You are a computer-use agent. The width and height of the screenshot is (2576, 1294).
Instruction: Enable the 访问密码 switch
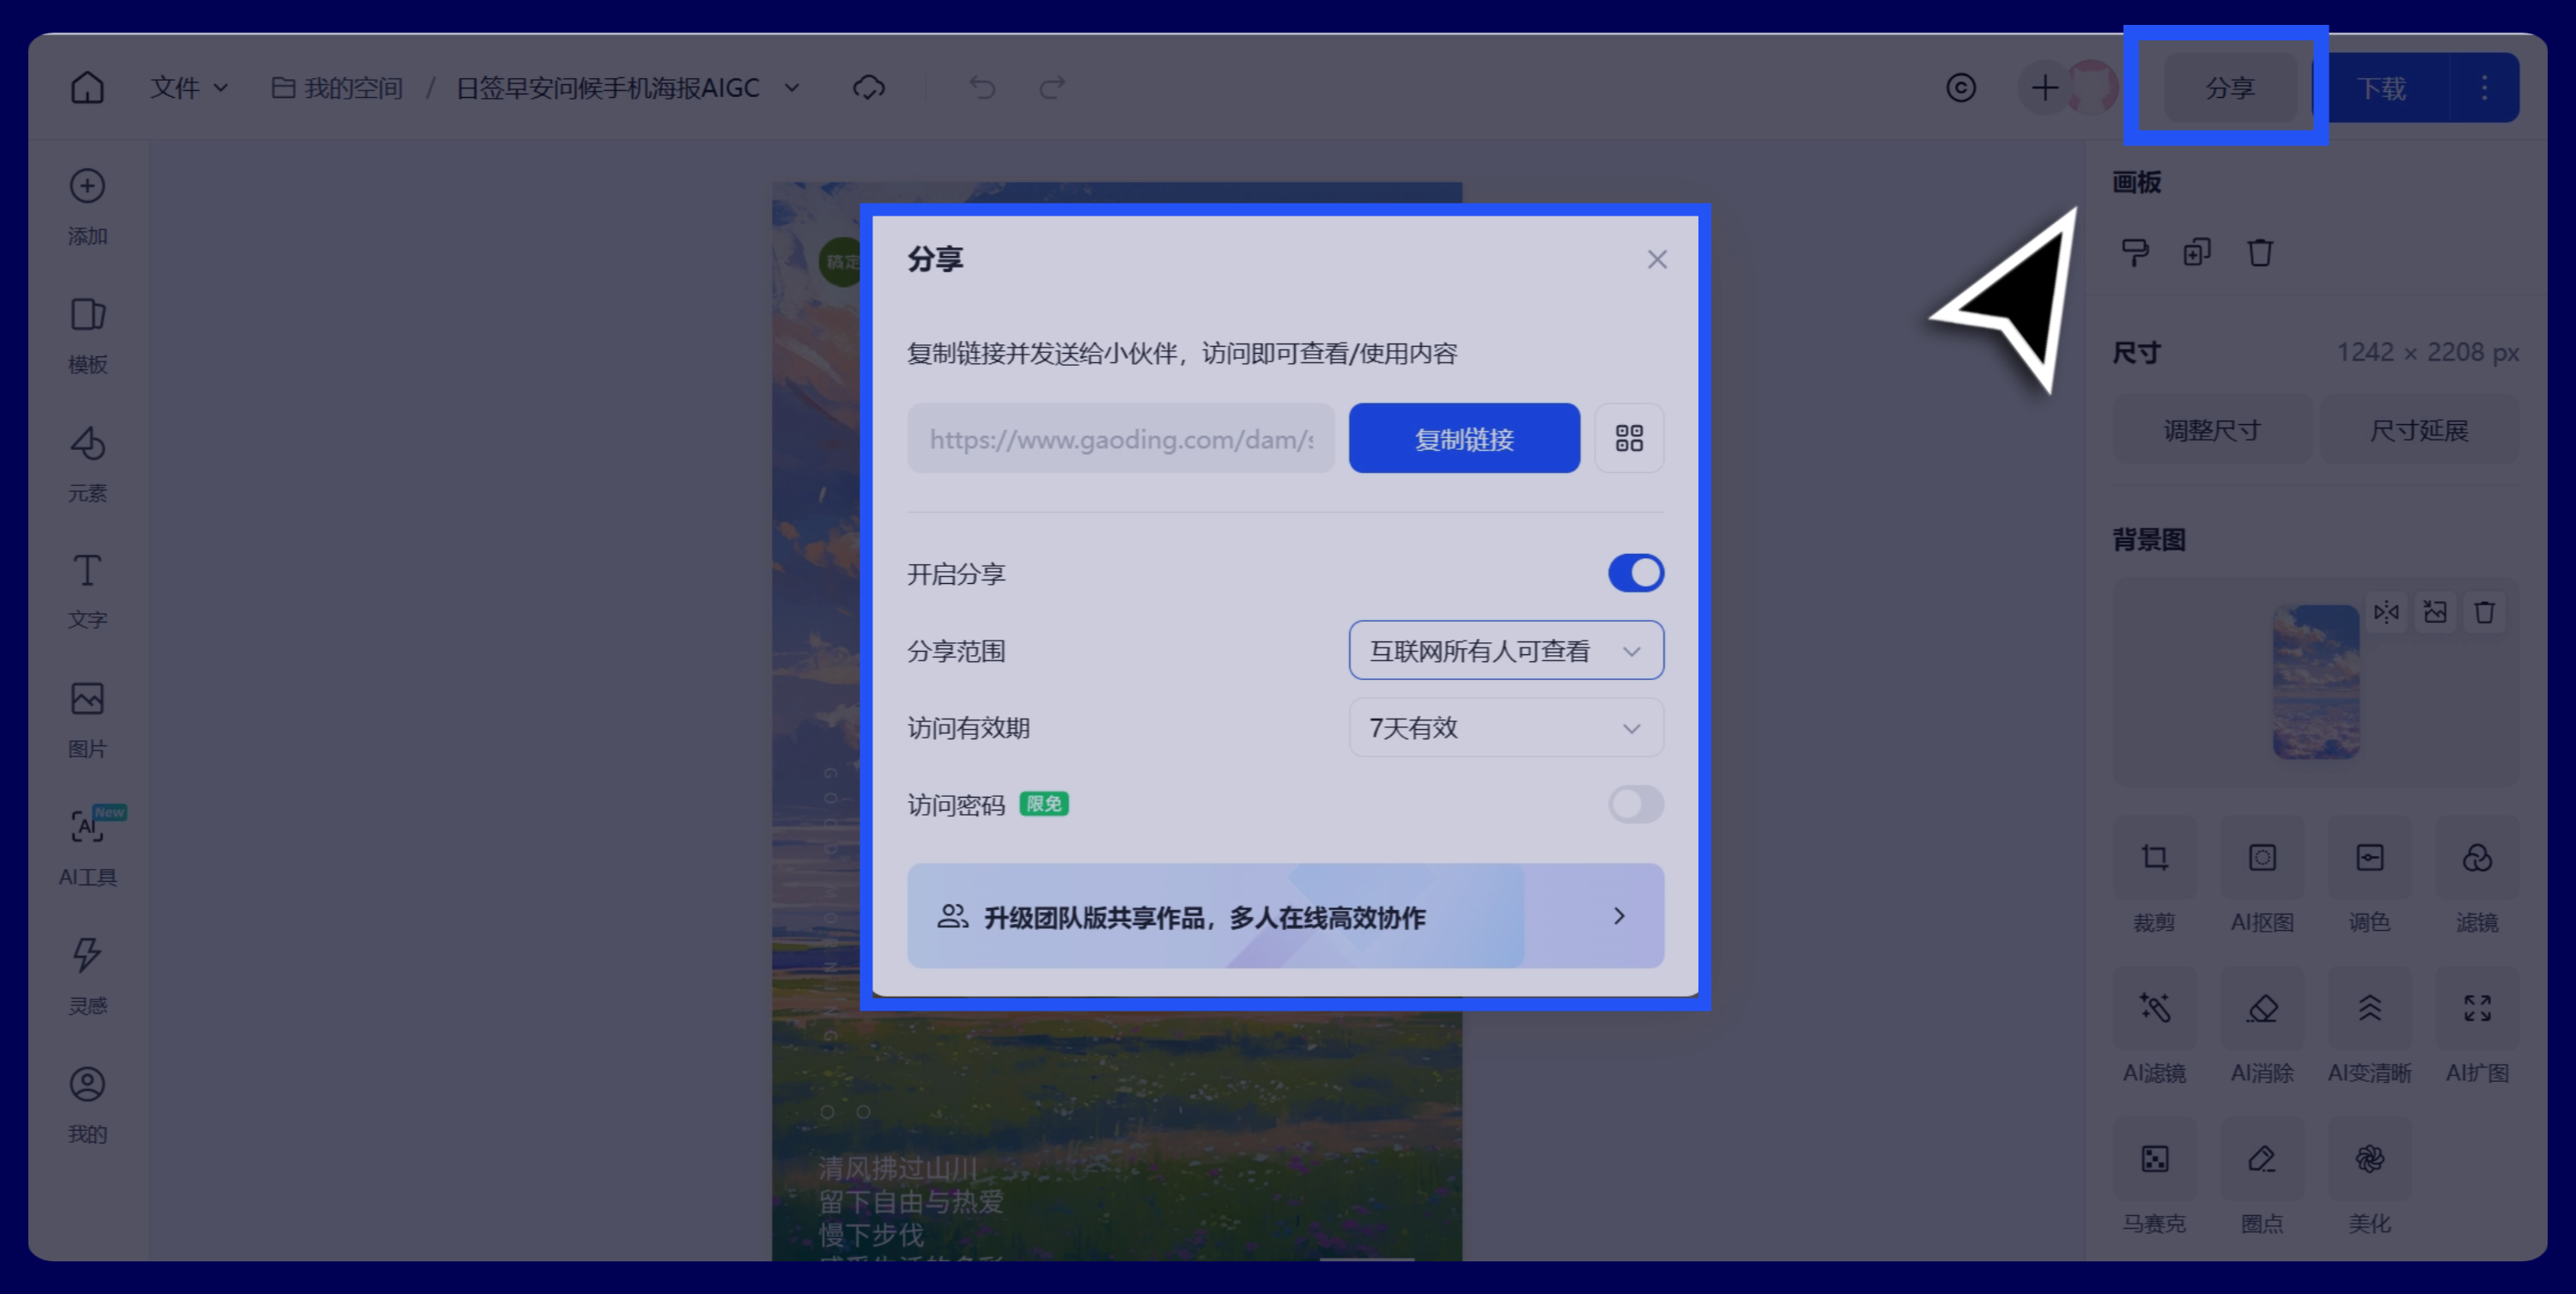pyautogui.click(x=1636, y=804)
